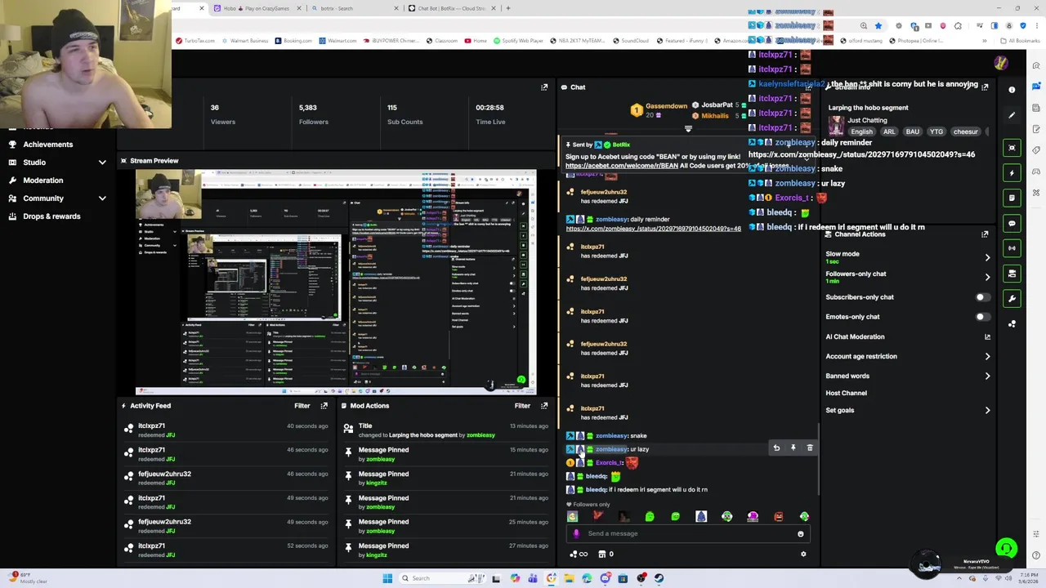This screenshot has width=1046, height=588.
Task: Click bleedq username on 'if i redeem' message
Action: pos(597,490)
